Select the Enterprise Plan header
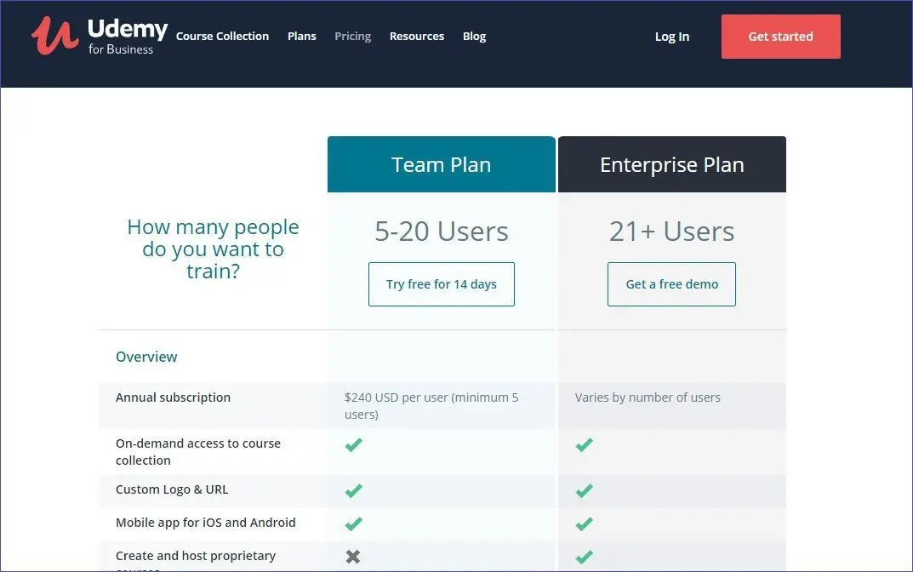 (x=671, y=165)
